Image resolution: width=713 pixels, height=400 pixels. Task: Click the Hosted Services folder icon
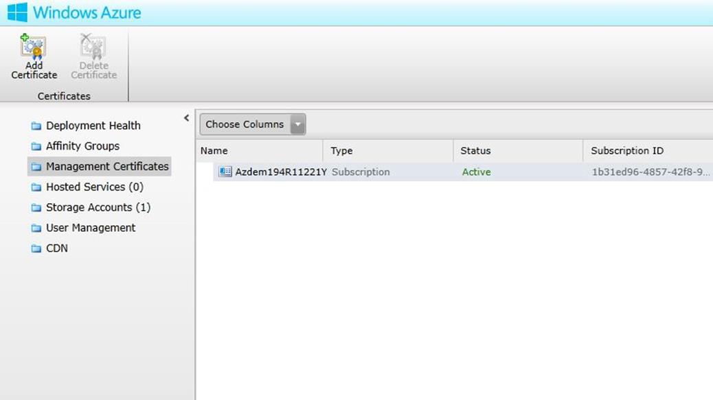[x=36, y=187]
